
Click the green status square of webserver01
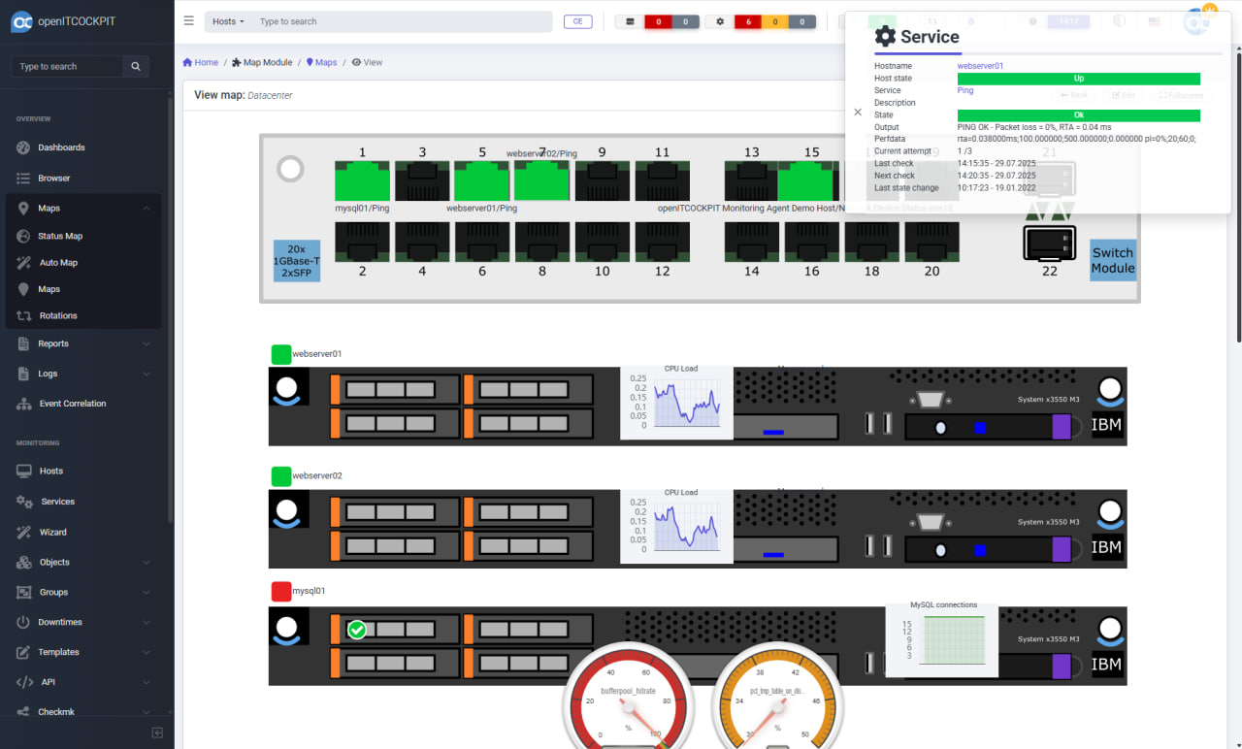coord(281,354)
